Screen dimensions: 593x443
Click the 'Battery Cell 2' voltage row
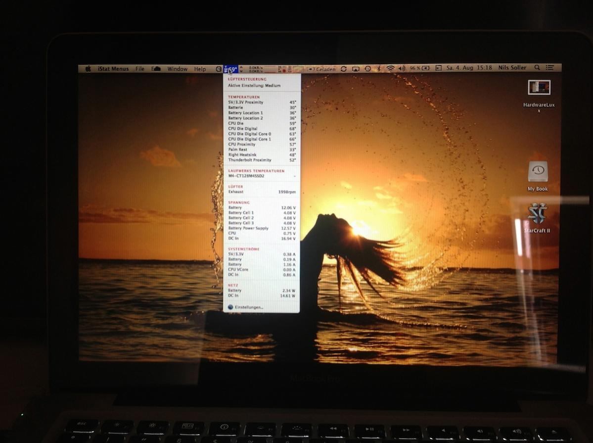point(261,218)
